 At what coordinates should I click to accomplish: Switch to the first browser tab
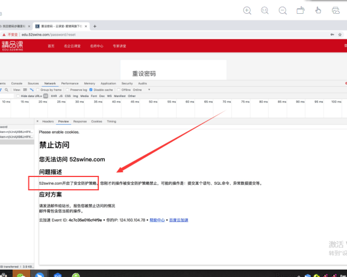coord(13,26)
